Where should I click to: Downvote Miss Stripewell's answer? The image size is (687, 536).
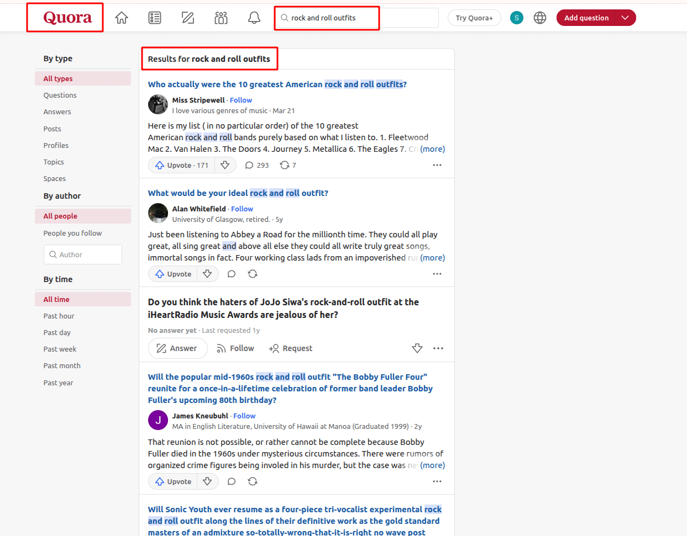[225, 165]
